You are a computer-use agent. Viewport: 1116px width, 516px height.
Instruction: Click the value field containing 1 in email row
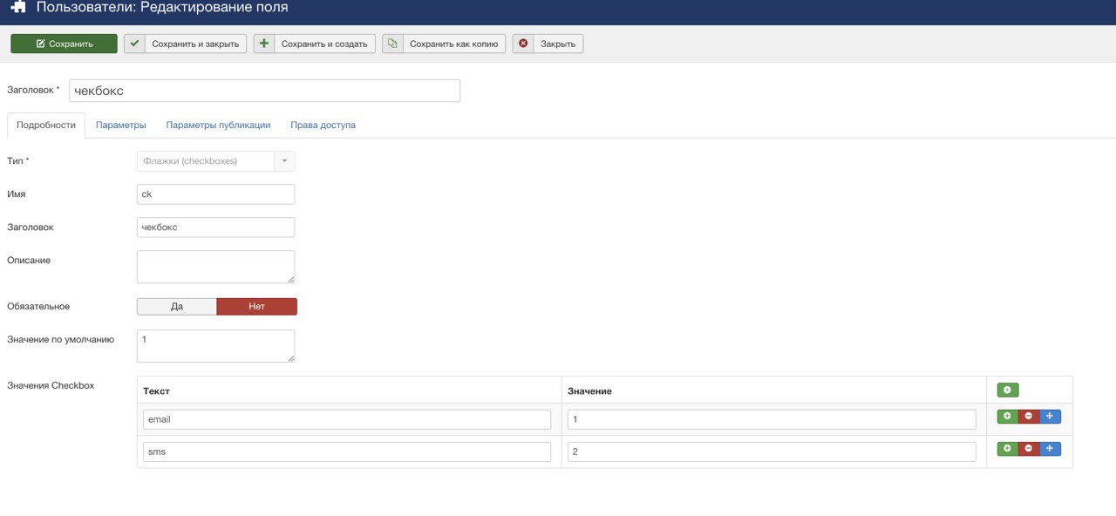tap(772, 419)
